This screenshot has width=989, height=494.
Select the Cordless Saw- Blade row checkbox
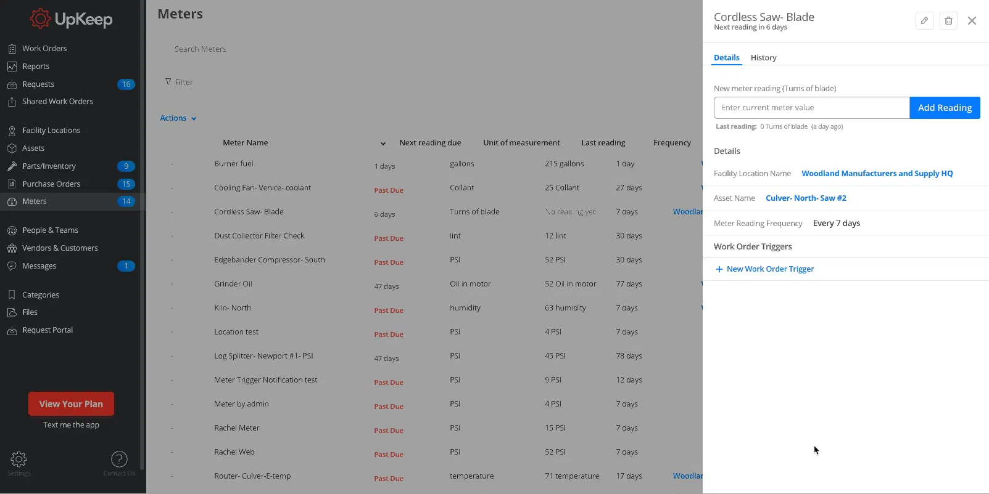(172, 212)
